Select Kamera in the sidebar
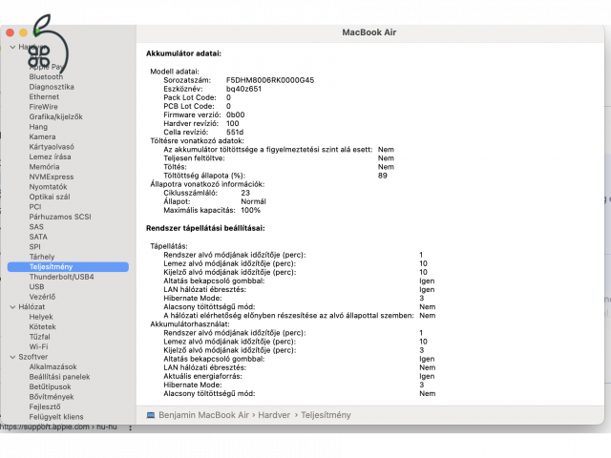611x458 pixels. 42,136
